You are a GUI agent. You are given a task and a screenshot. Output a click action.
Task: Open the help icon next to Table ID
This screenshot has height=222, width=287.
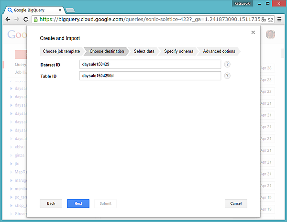pos(227,76)
